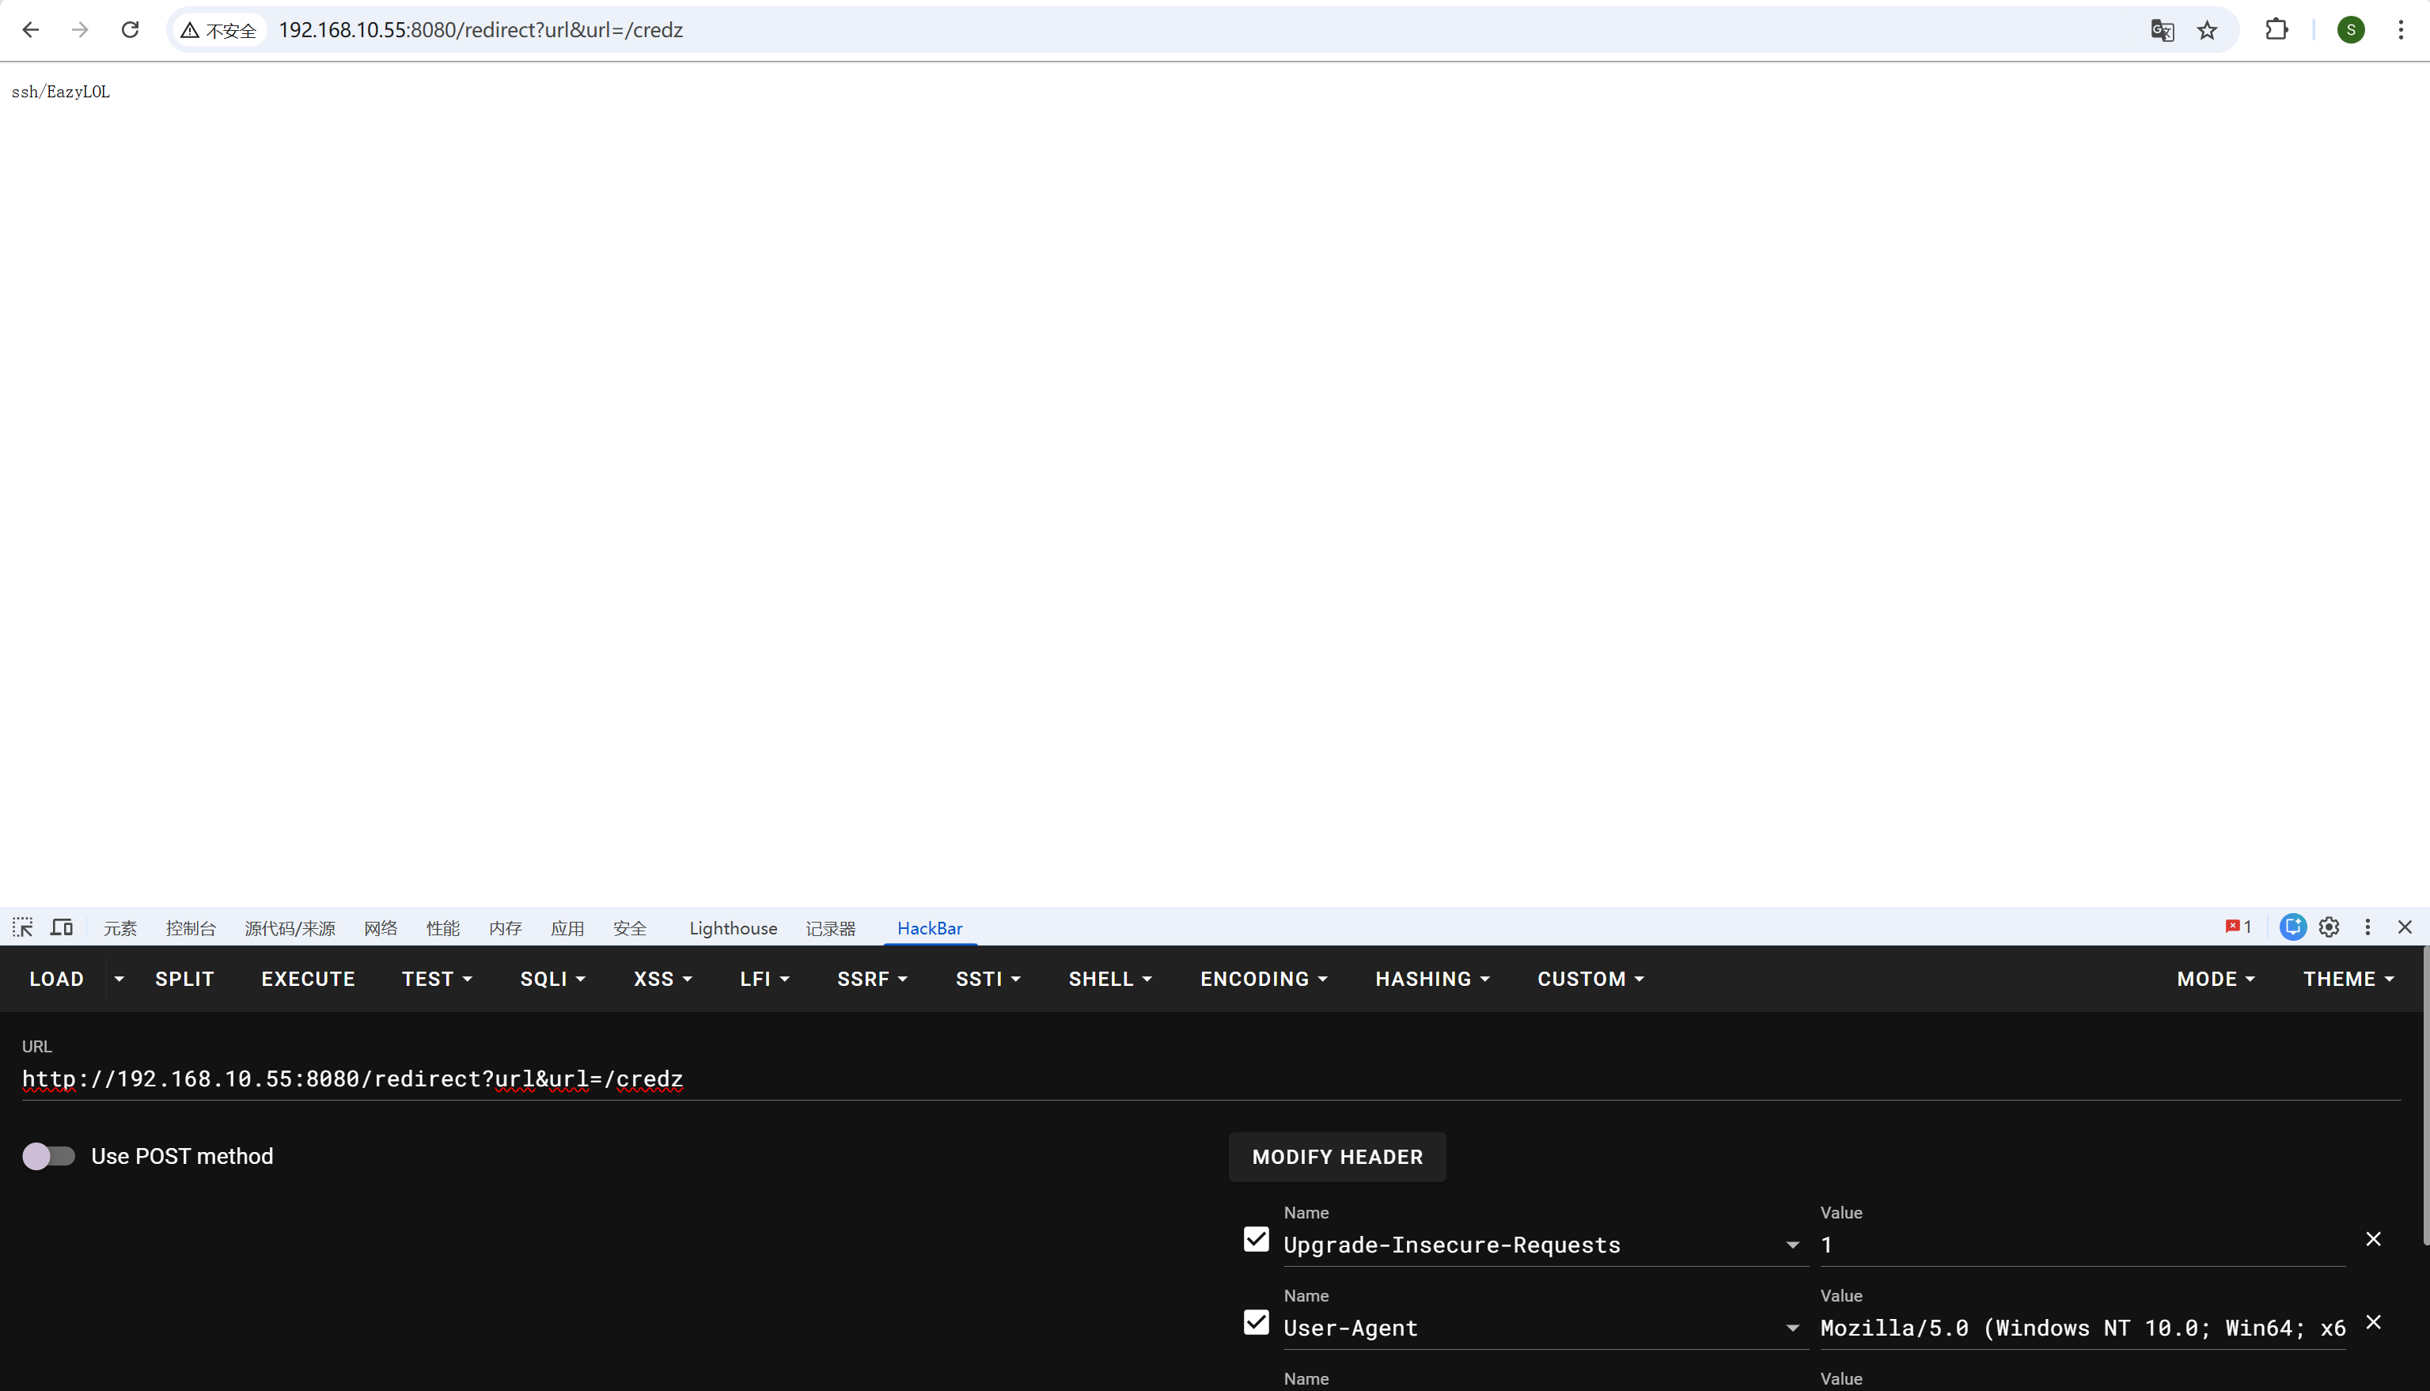Click the MODIFY HEADER button
Screen dimensions: 2430x1391
coord(1336,1157)
